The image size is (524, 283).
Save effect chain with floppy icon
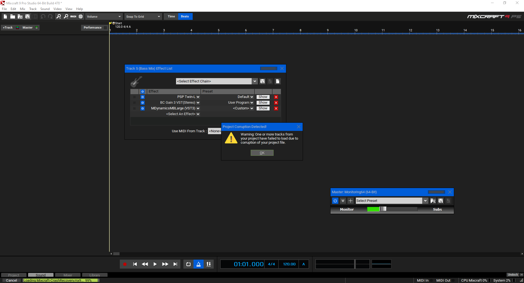tap(262, 81)
